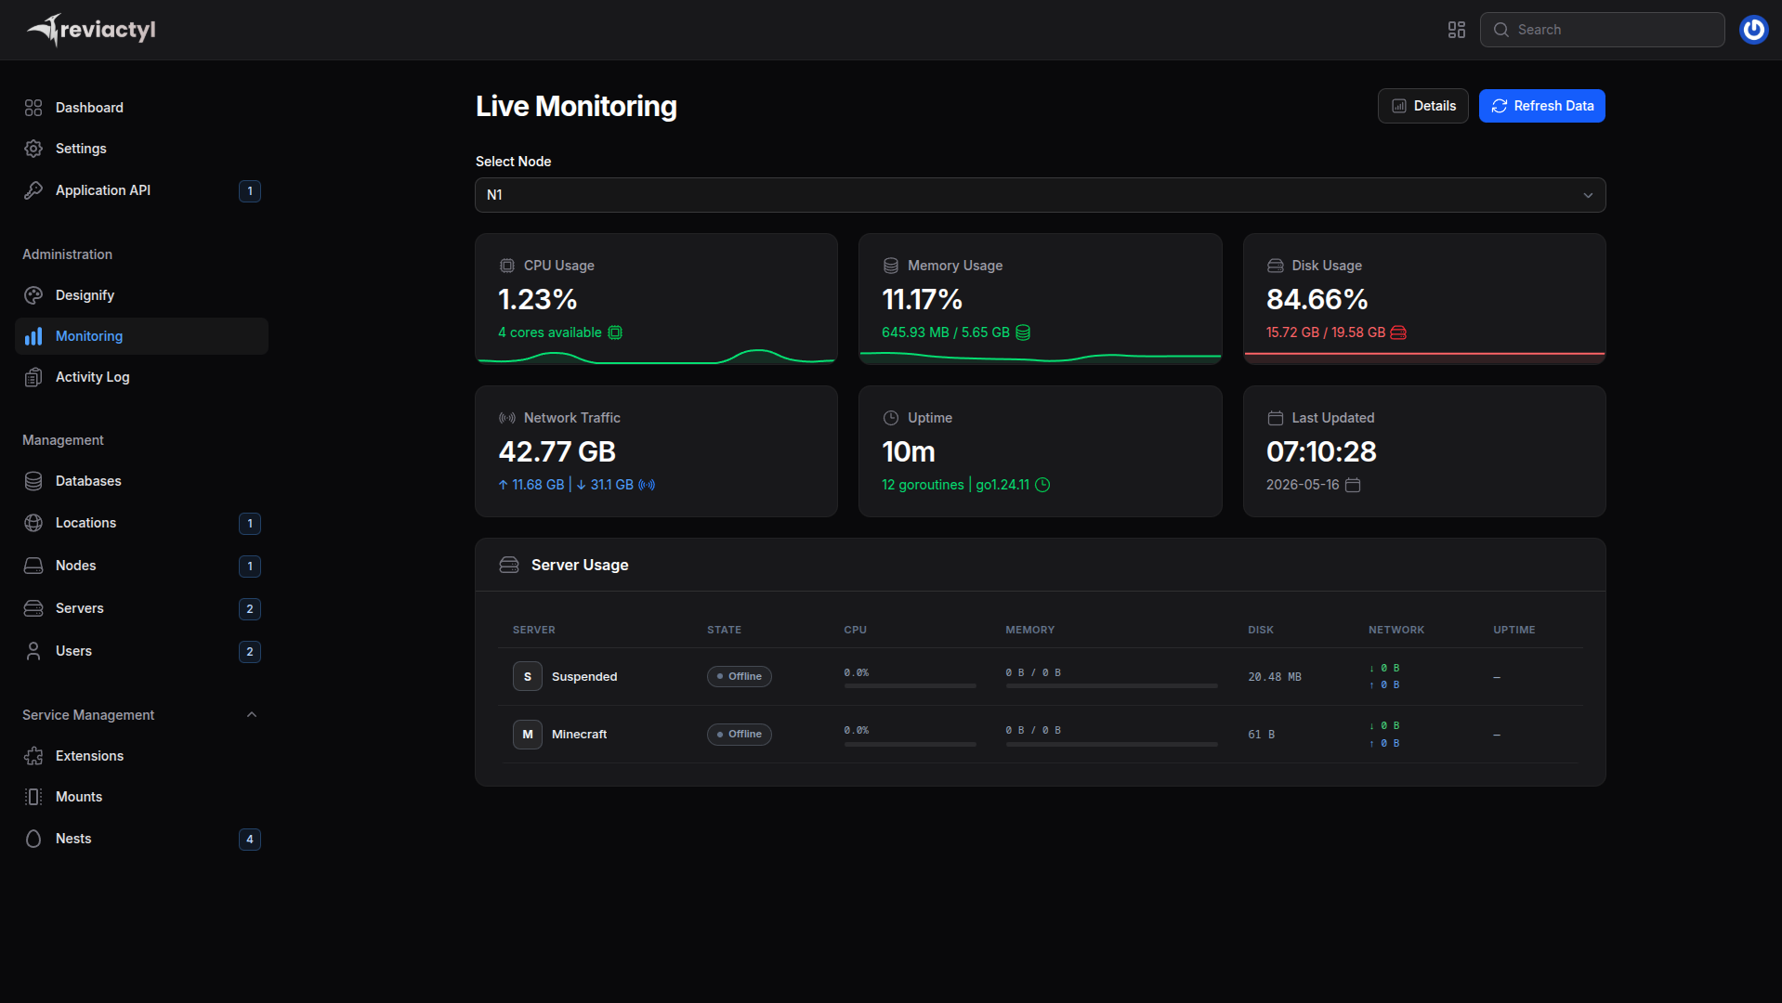The width and height of the screenshot is (1782, 1003).
Task: Click the Nests egg icon
Action: (x=33, y=839)
